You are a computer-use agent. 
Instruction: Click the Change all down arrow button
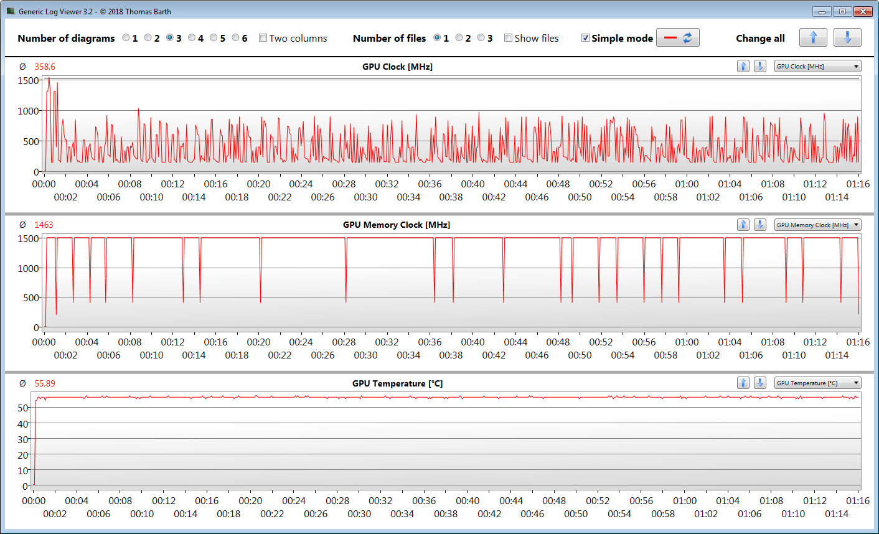(847, 38)
